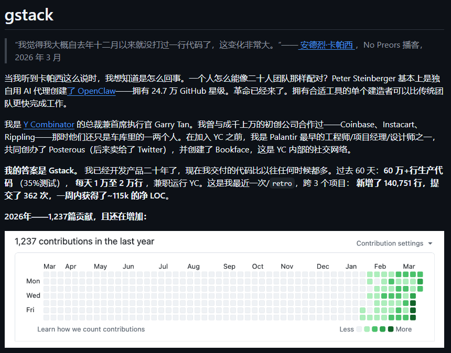Click the "Feb" month label on the graph
451x353 pixels.
click(380, 267)
